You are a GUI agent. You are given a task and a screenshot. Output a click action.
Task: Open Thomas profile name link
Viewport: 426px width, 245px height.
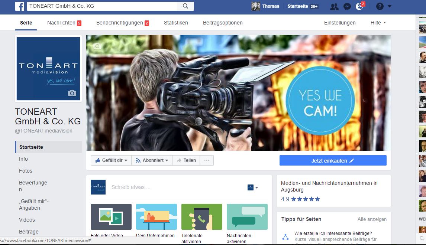point(271,6)
